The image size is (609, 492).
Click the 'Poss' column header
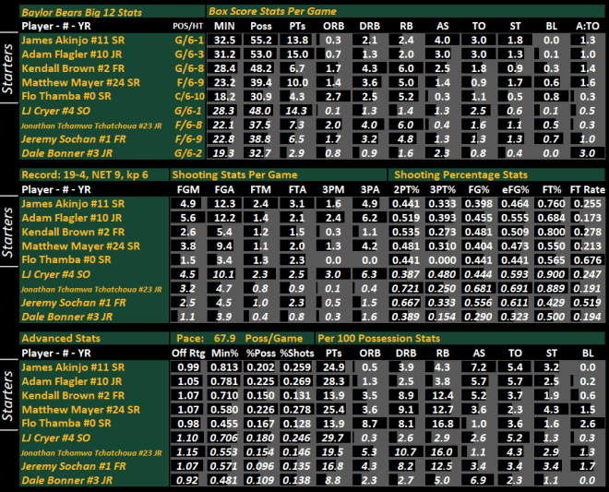pyautogui.click(x=261, y=26)
